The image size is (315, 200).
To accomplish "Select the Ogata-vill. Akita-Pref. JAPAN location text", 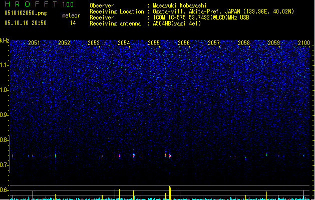I will tap(223, 11).
